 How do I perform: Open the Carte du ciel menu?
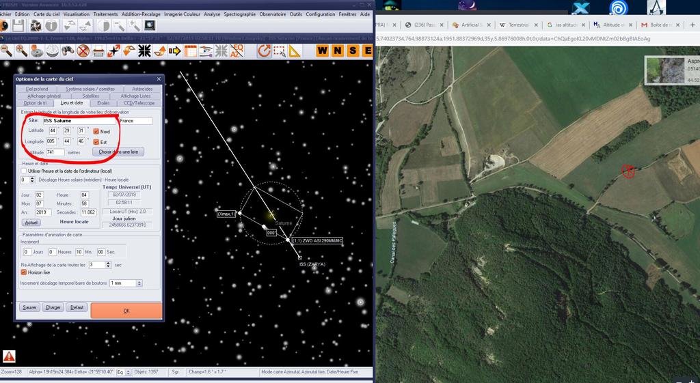46,14
